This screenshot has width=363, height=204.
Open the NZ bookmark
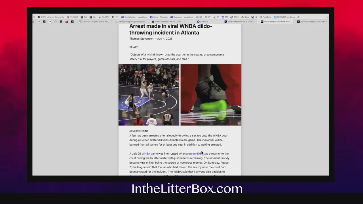tap(254, 17)
